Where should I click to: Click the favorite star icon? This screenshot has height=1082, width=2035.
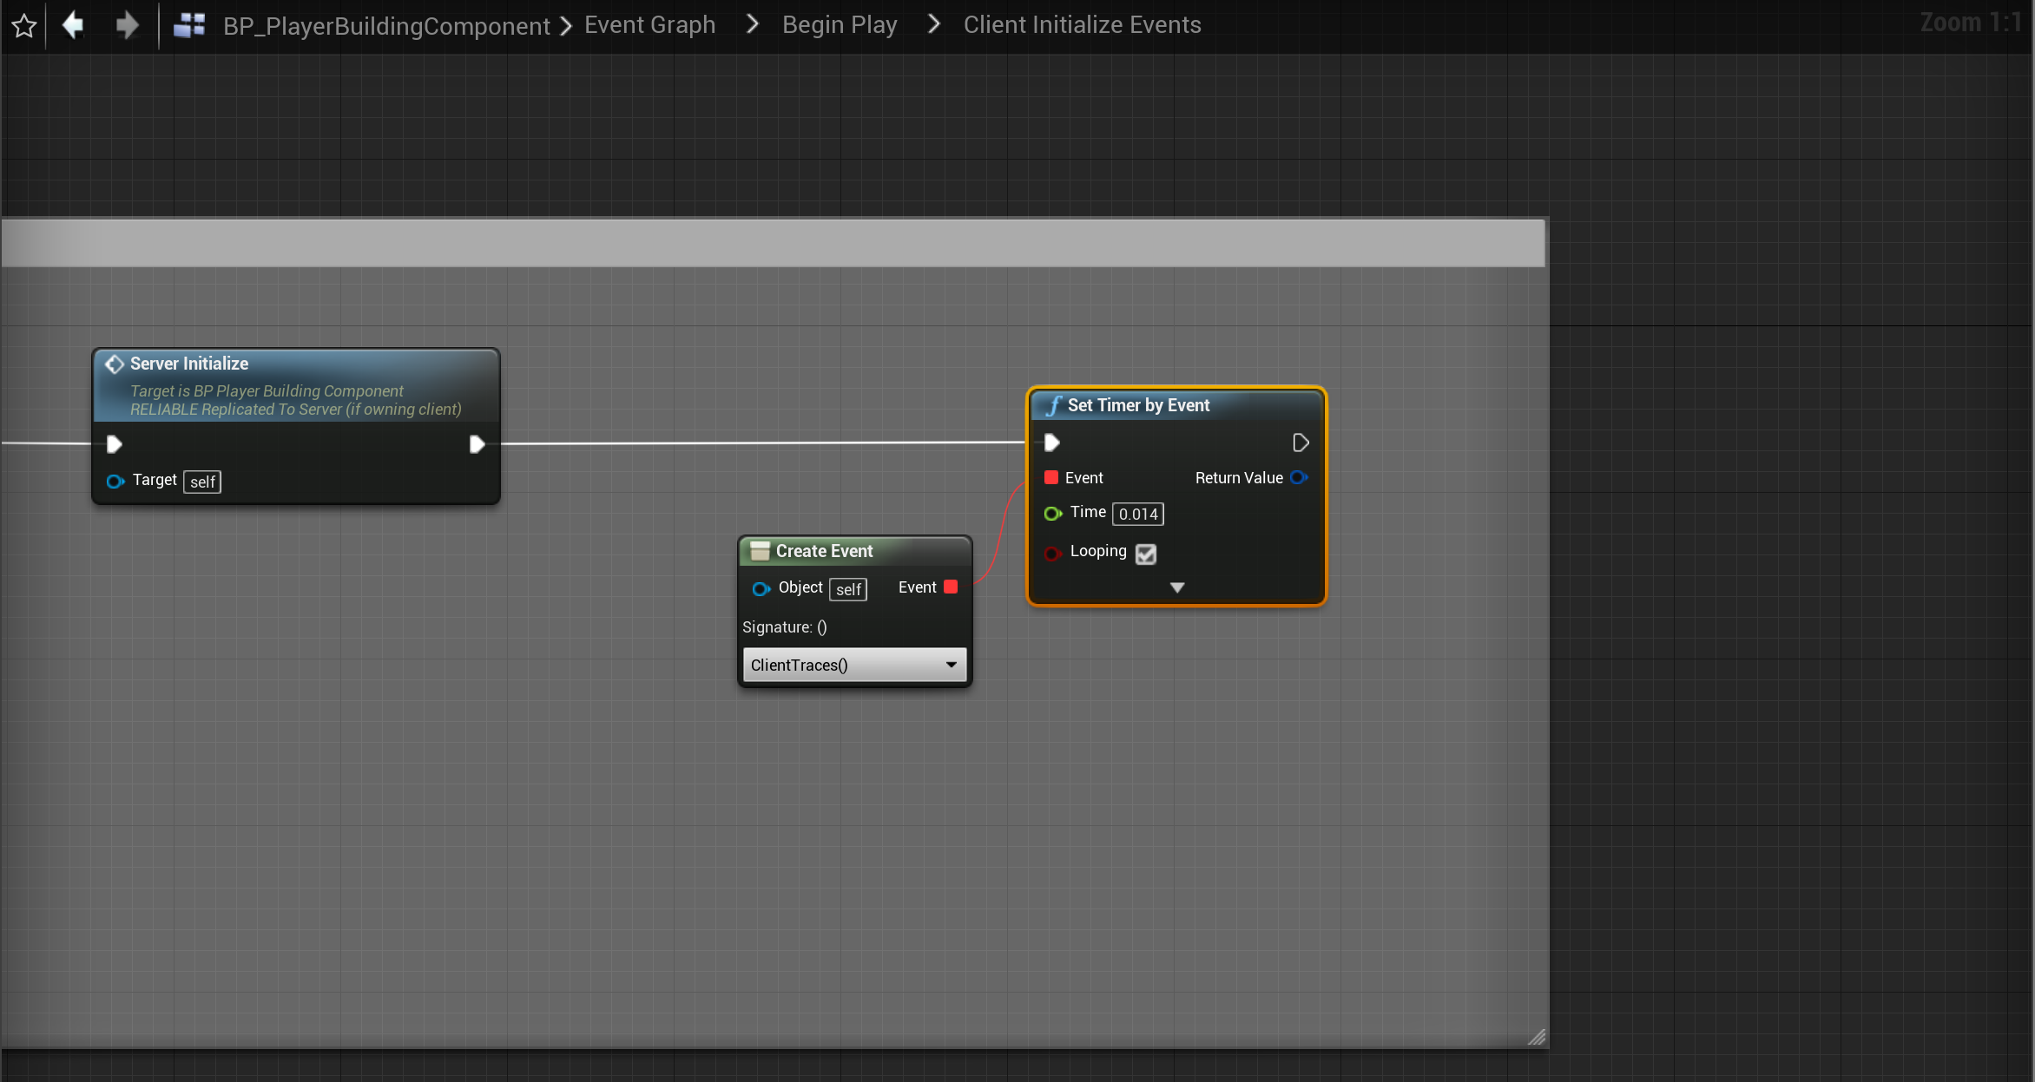point(24,26)
